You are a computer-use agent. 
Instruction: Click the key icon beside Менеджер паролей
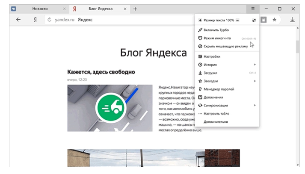[x=200, y=89]
